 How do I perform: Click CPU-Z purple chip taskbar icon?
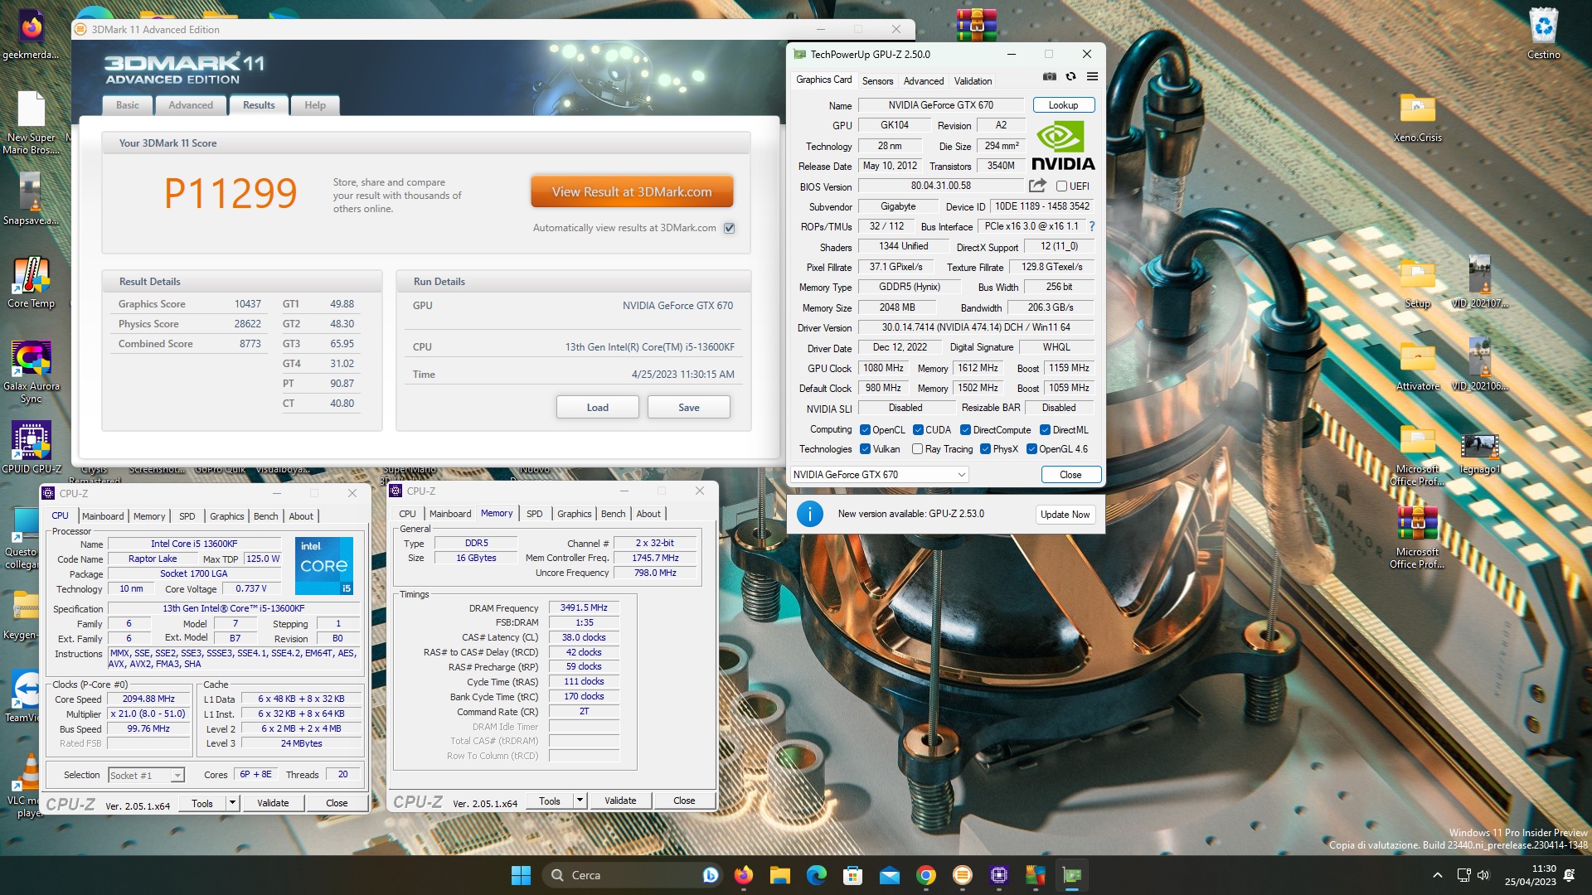click(x=998, y=875)
